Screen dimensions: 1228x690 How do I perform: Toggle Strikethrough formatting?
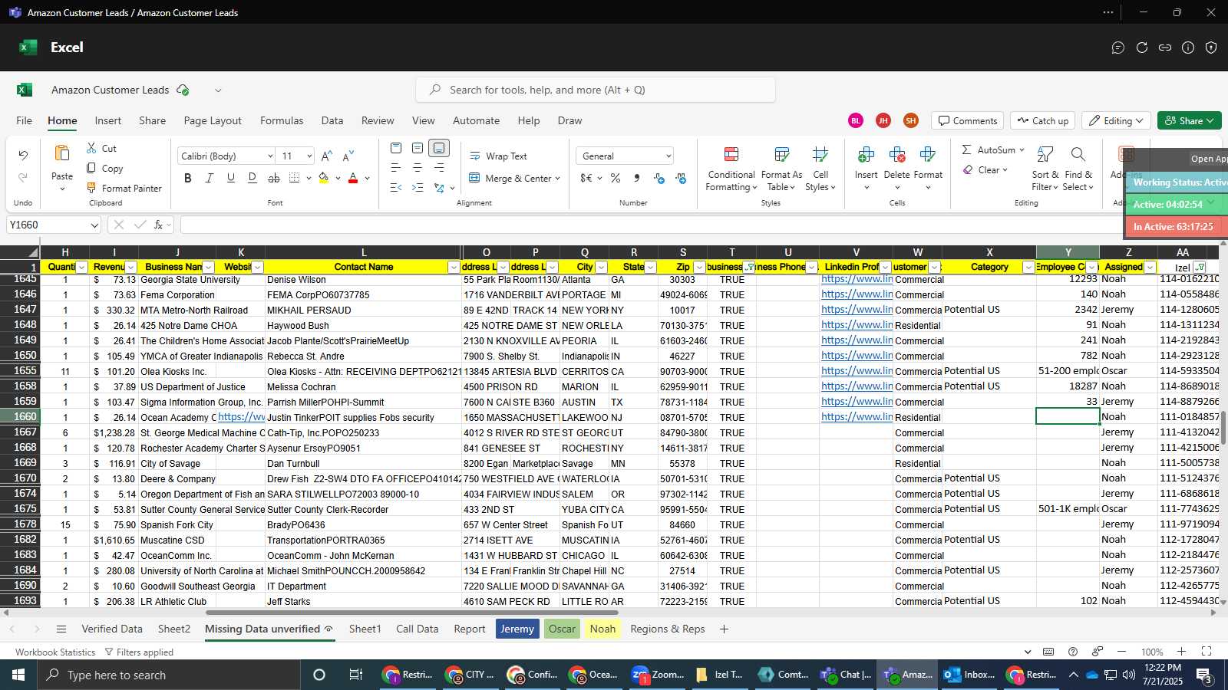point(274,178)
